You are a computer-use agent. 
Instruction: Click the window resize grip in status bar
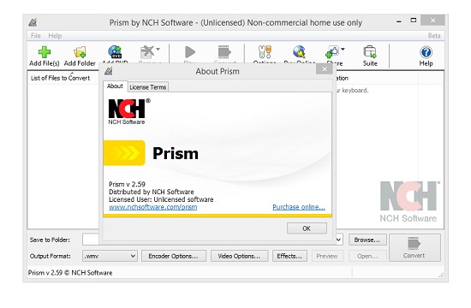[441, 275]
